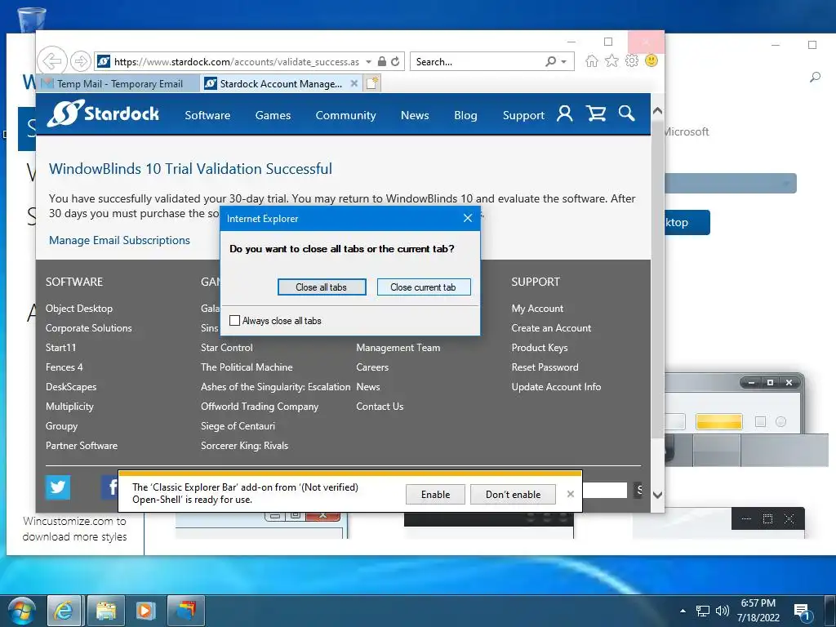Open Software menu on Stardock
836x627 pixels.
207,115
